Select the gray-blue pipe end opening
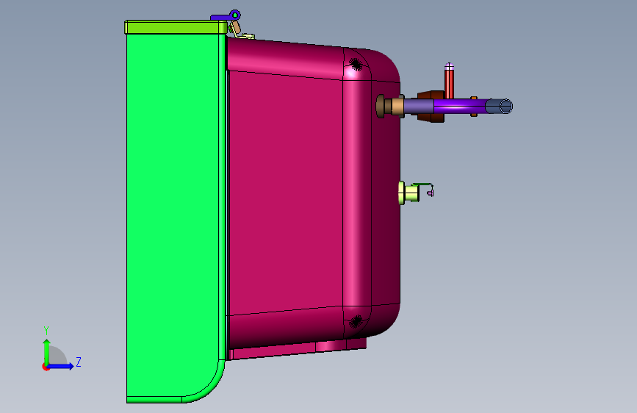This screenshot has width=637, height=413. [505, 107]
